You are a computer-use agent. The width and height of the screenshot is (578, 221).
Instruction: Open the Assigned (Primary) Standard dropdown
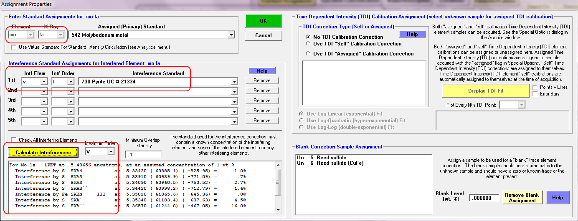click(231, 35)
